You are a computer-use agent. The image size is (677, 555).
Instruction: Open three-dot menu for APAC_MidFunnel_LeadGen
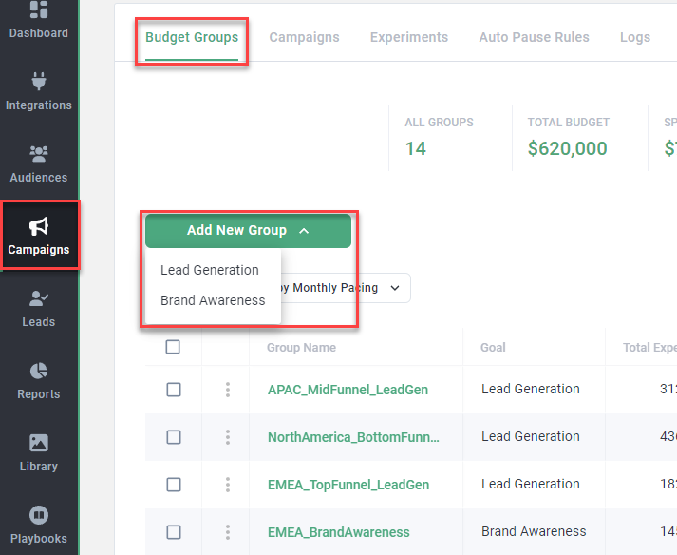[x=228, y=390]
